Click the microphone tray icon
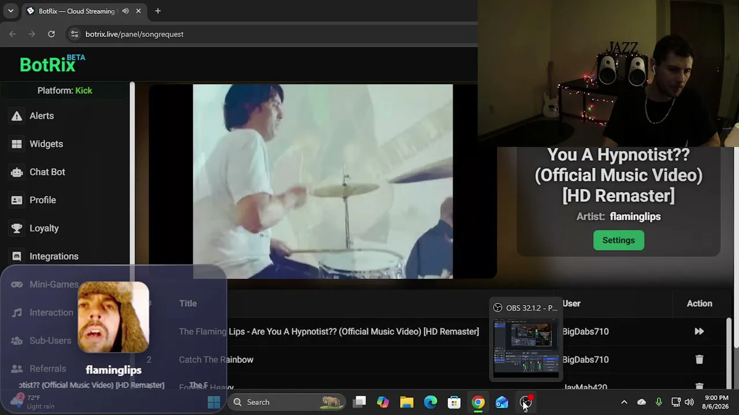The width and height of the screenshot is (739, 415). point(659,402)
